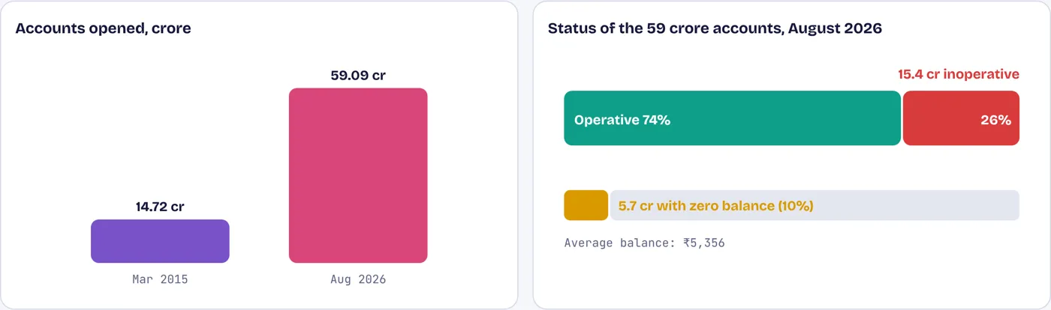Click the white '26%' text in red bar
Viewport: 1051px width, 310px height.
tap(995, 120)
